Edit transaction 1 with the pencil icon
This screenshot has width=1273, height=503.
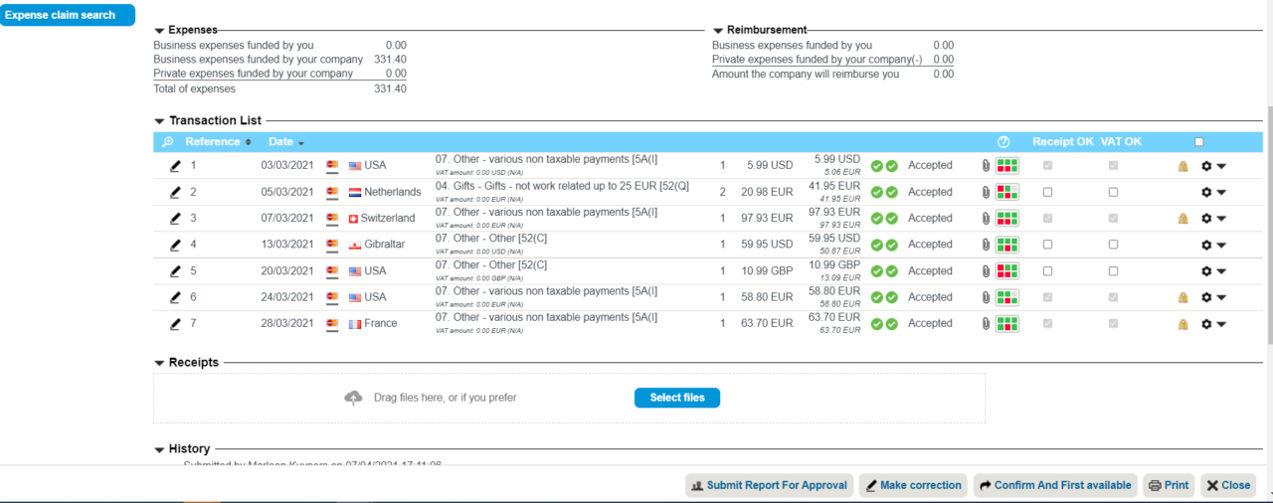click(x=175, y=166)
